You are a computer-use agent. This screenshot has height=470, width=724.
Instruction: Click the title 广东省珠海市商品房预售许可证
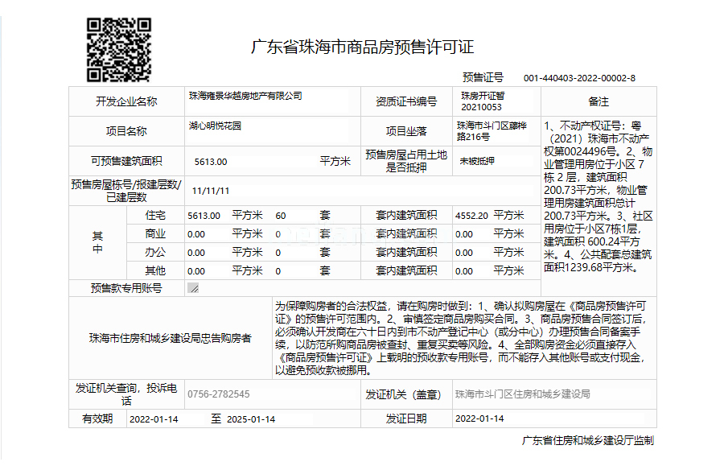(362, 47)
